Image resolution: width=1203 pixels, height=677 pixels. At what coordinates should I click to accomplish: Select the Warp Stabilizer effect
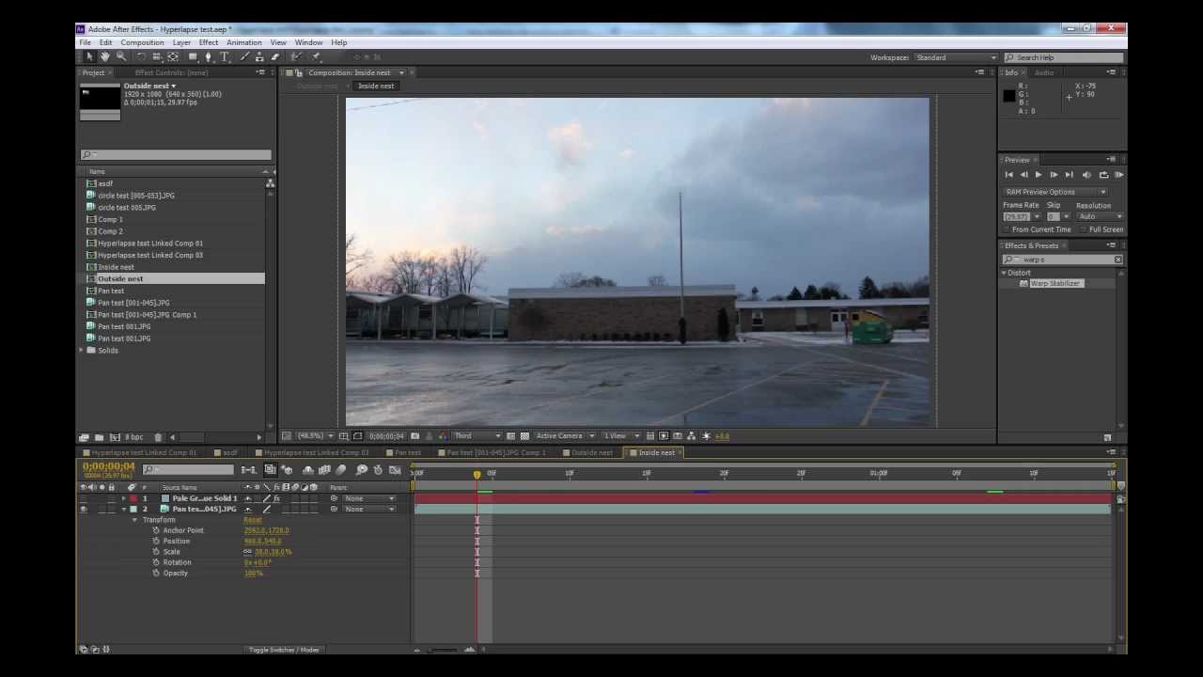pyautogui.click(x=1055, y=283)
